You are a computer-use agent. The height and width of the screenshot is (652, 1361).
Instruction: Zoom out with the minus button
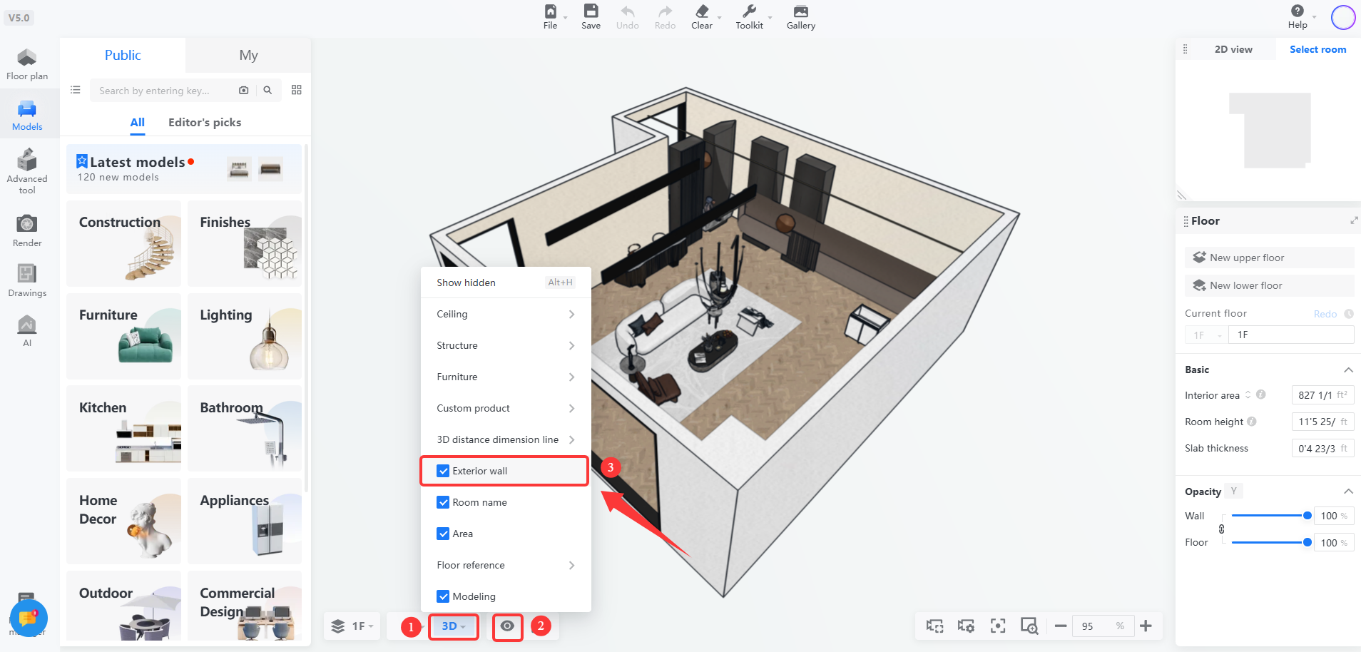coord(1061,626)
